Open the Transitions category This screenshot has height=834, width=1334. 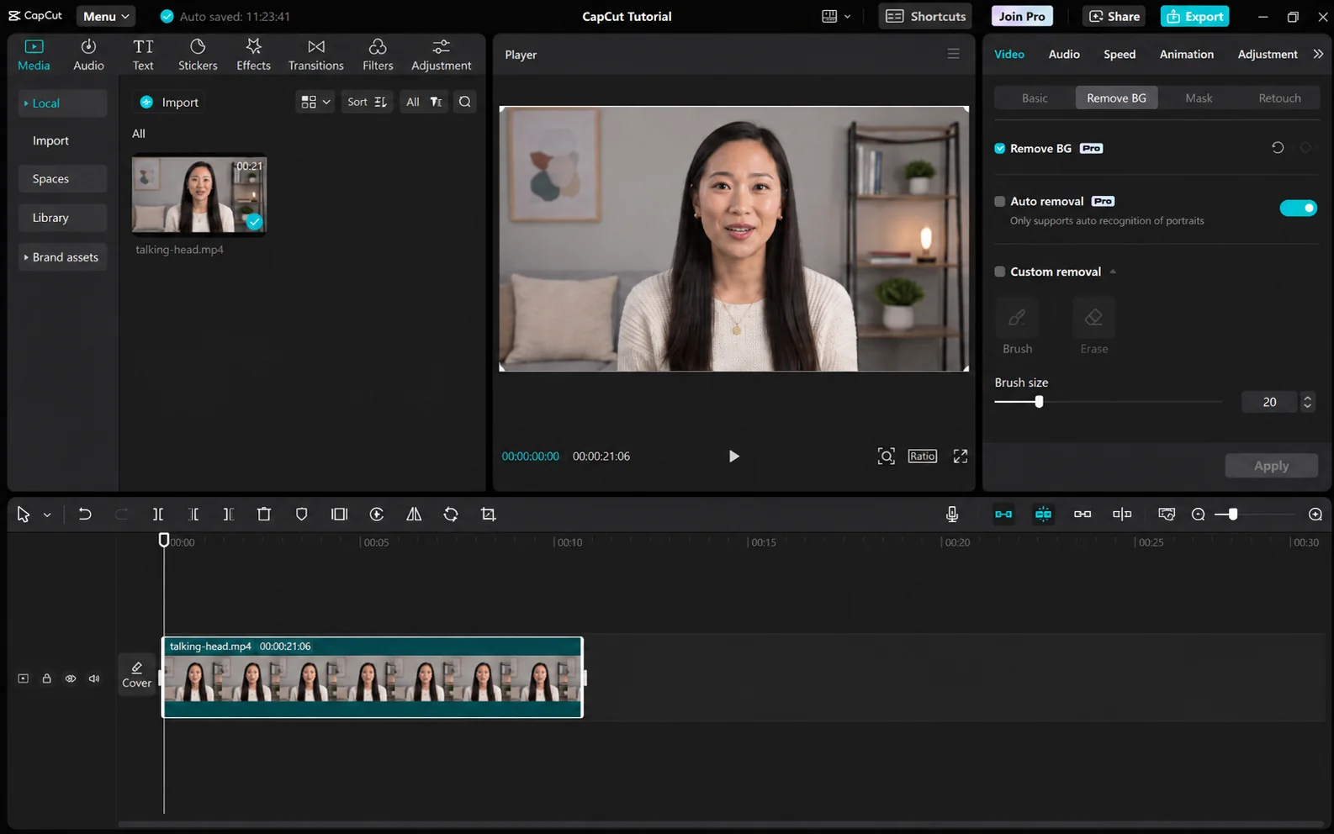[x=315, y=55]
